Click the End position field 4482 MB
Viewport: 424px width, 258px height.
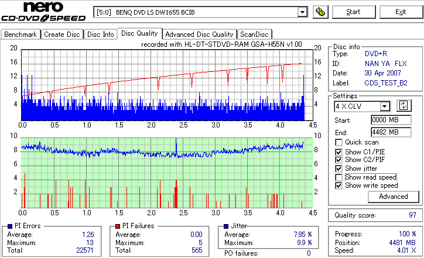[391, 132]
